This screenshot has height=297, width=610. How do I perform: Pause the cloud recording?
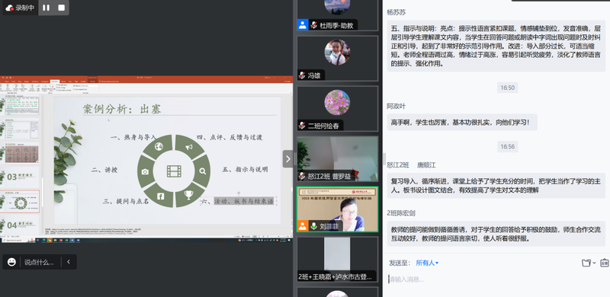click(47, 8)
